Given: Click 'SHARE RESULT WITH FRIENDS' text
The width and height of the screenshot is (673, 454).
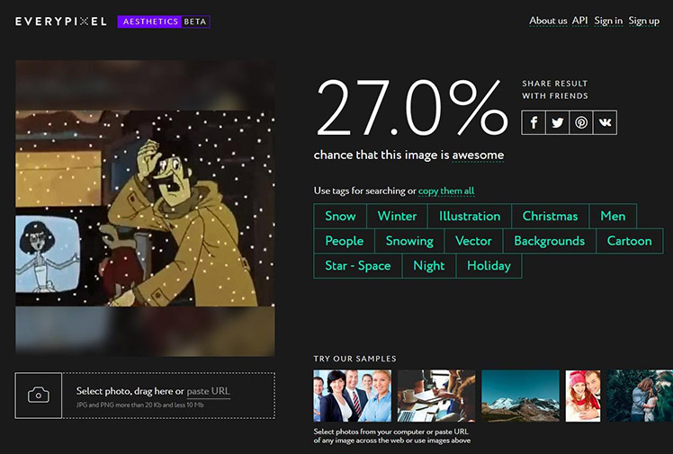Looking at the screenshot, I should 555,90.
